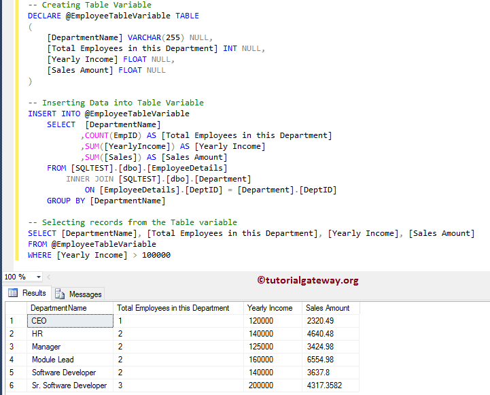490x395 pixels.
Task: Click the VARCHAR(255) data type
Action: tap(156, 37)
